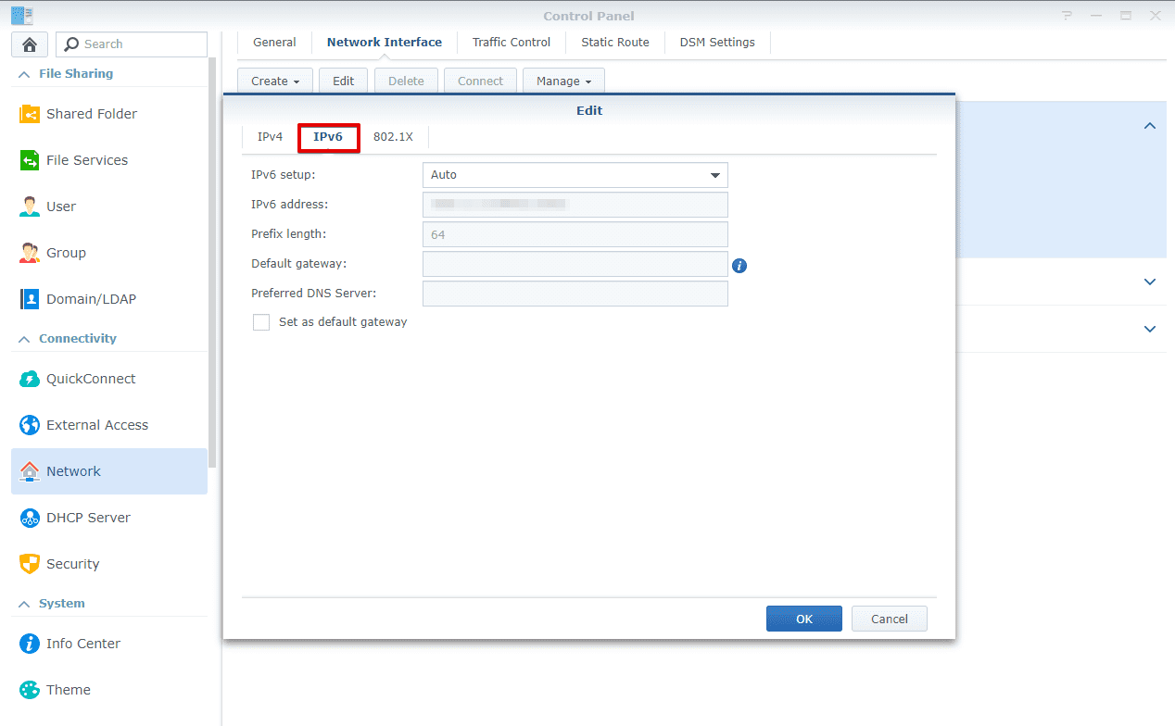The height and width of the screenshot is (726, 1175).
Task: Switch to the IPv4 tab
Action: [x=269, y=136]
